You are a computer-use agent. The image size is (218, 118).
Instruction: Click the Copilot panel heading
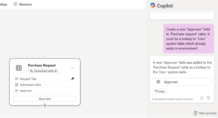(x=165, y=6)
